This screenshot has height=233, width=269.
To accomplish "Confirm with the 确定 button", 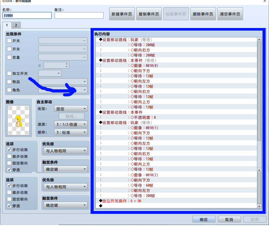I will click(x=204, y=219).
